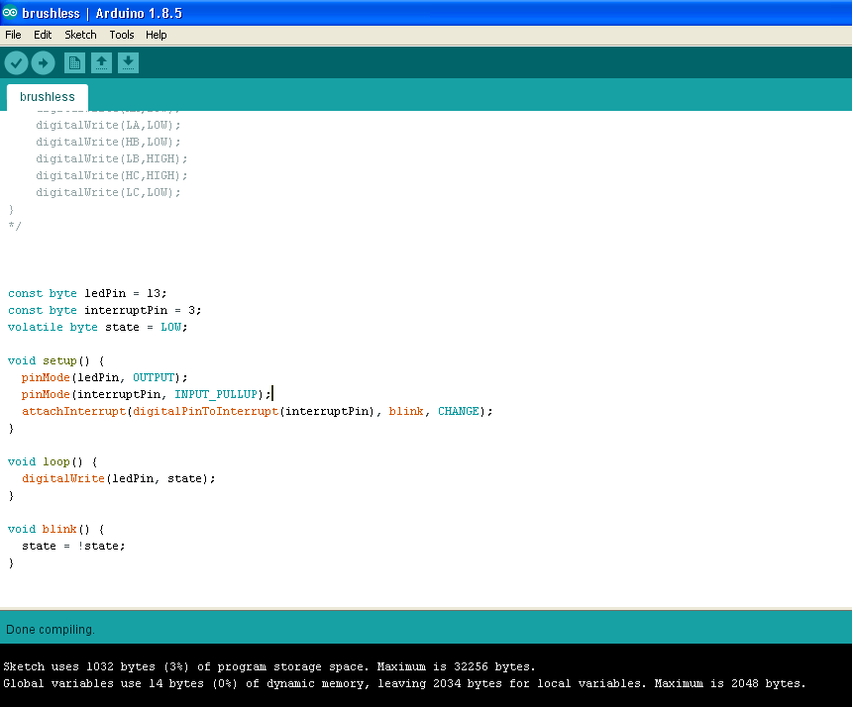
Task: Click the 'Global variables use 14 bytes' console line
Action: 404,683
